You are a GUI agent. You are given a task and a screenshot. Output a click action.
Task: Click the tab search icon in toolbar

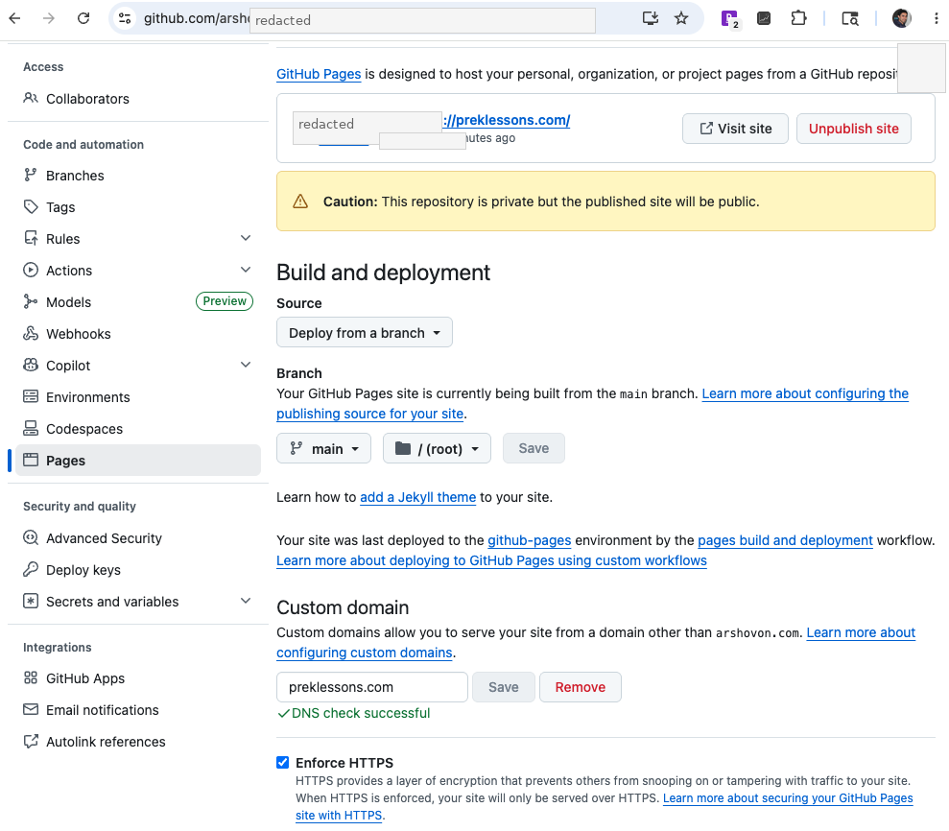click(x=850, y=19)
